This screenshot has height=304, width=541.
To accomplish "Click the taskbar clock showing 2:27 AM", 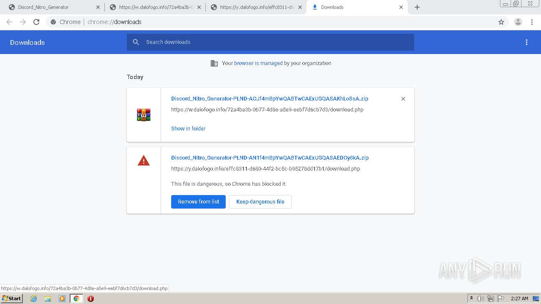I will pos(519,299).
